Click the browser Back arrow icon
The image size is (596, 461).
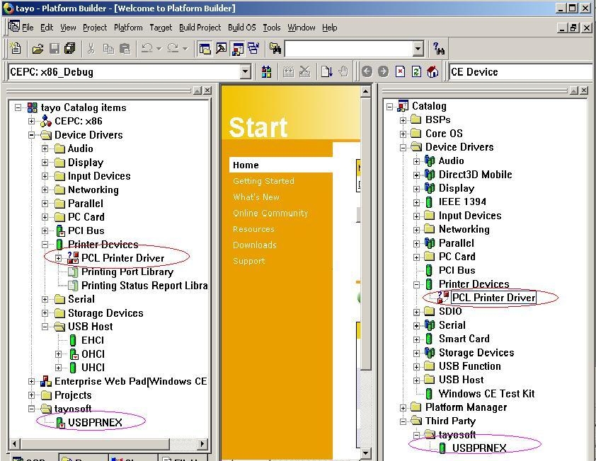tap(367, 71)
